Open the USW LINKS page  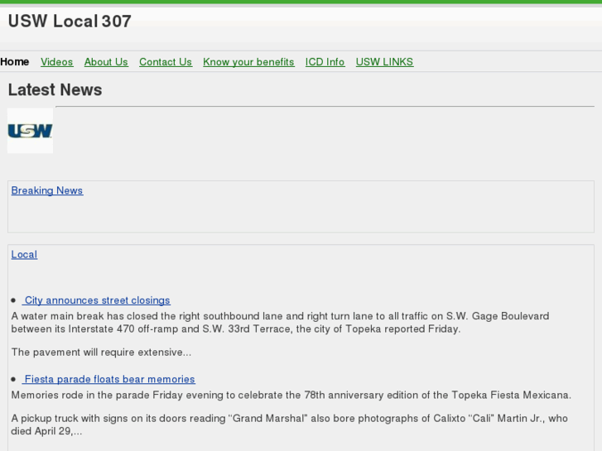pos(384,62)
